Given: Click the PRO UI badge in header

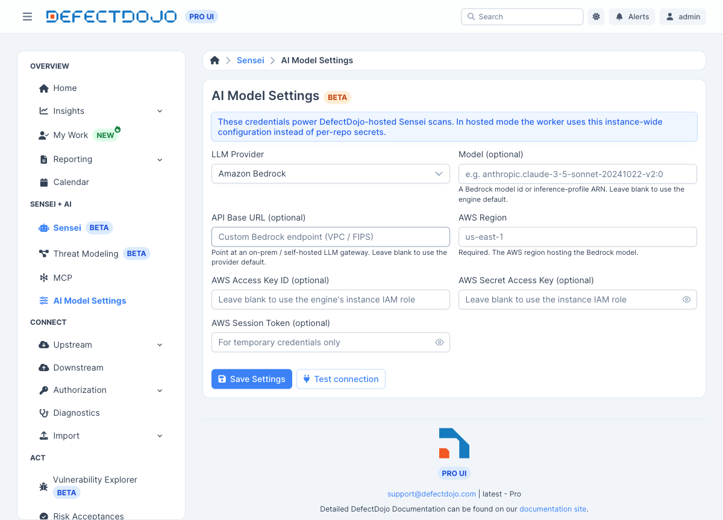Looking at the screenshot, I should (201, 17).
